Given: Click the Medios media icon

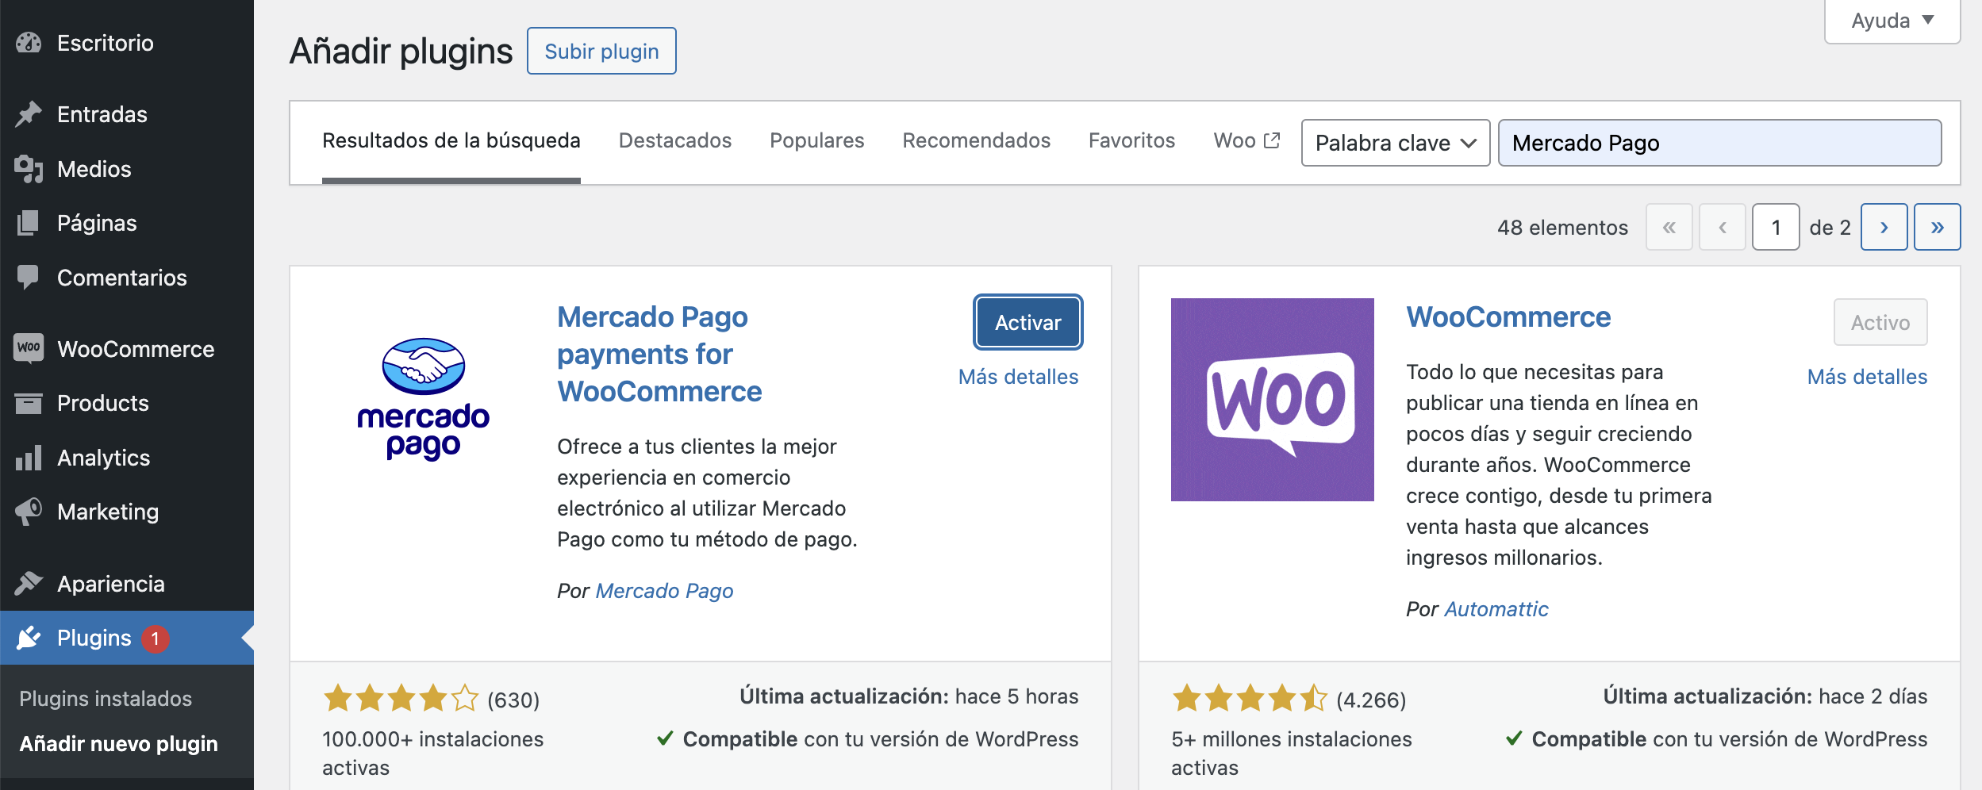Looking at the screenshot, I should point(29,169).
